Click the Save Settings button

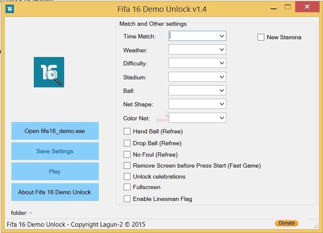[x=55, y=151]
